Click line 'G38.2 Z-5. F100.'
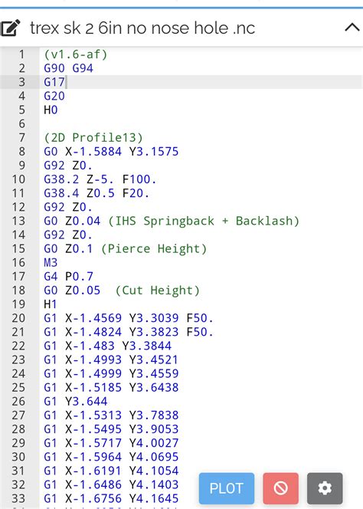This screenshot has width=363, height=509. coord(100,179)
